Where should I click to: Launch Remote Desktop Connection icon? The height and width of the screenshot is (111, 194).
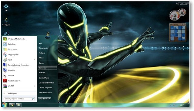point(5,65)
